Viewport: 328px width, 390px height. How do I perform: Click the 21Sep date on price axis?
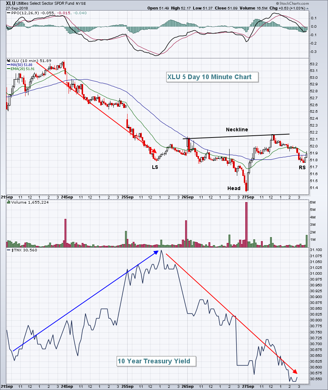pyautogui.click(x=7, y=197)
